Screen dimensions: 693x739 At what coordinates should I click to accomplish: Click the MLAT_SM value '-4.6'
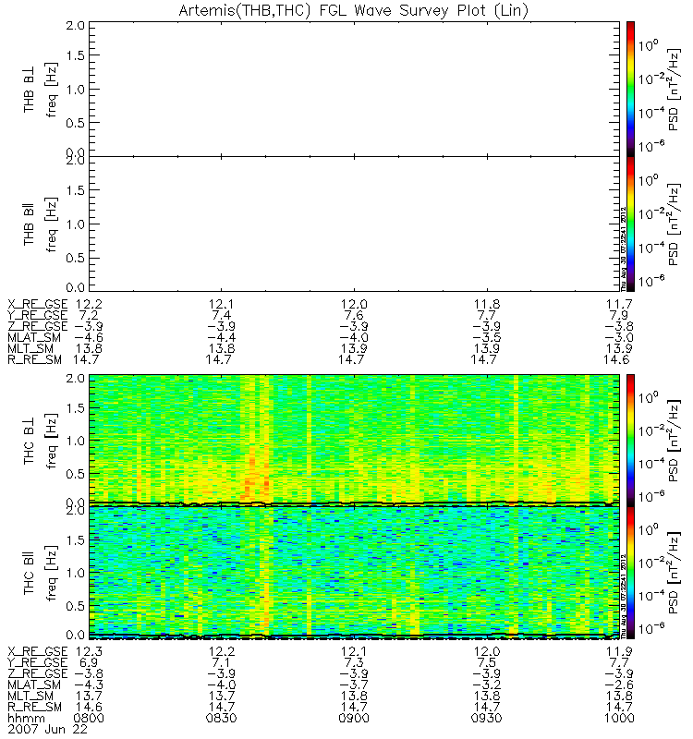(89, 337)
